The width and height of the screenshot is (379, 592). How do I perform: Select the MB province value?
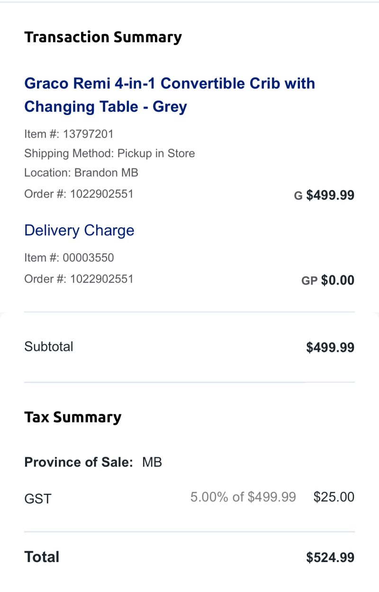point(152,462)
